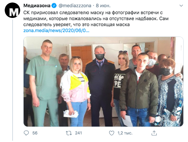Click the masked investigator in the photo
Viewport: 188px width, 142px height.
coord(100,84)
